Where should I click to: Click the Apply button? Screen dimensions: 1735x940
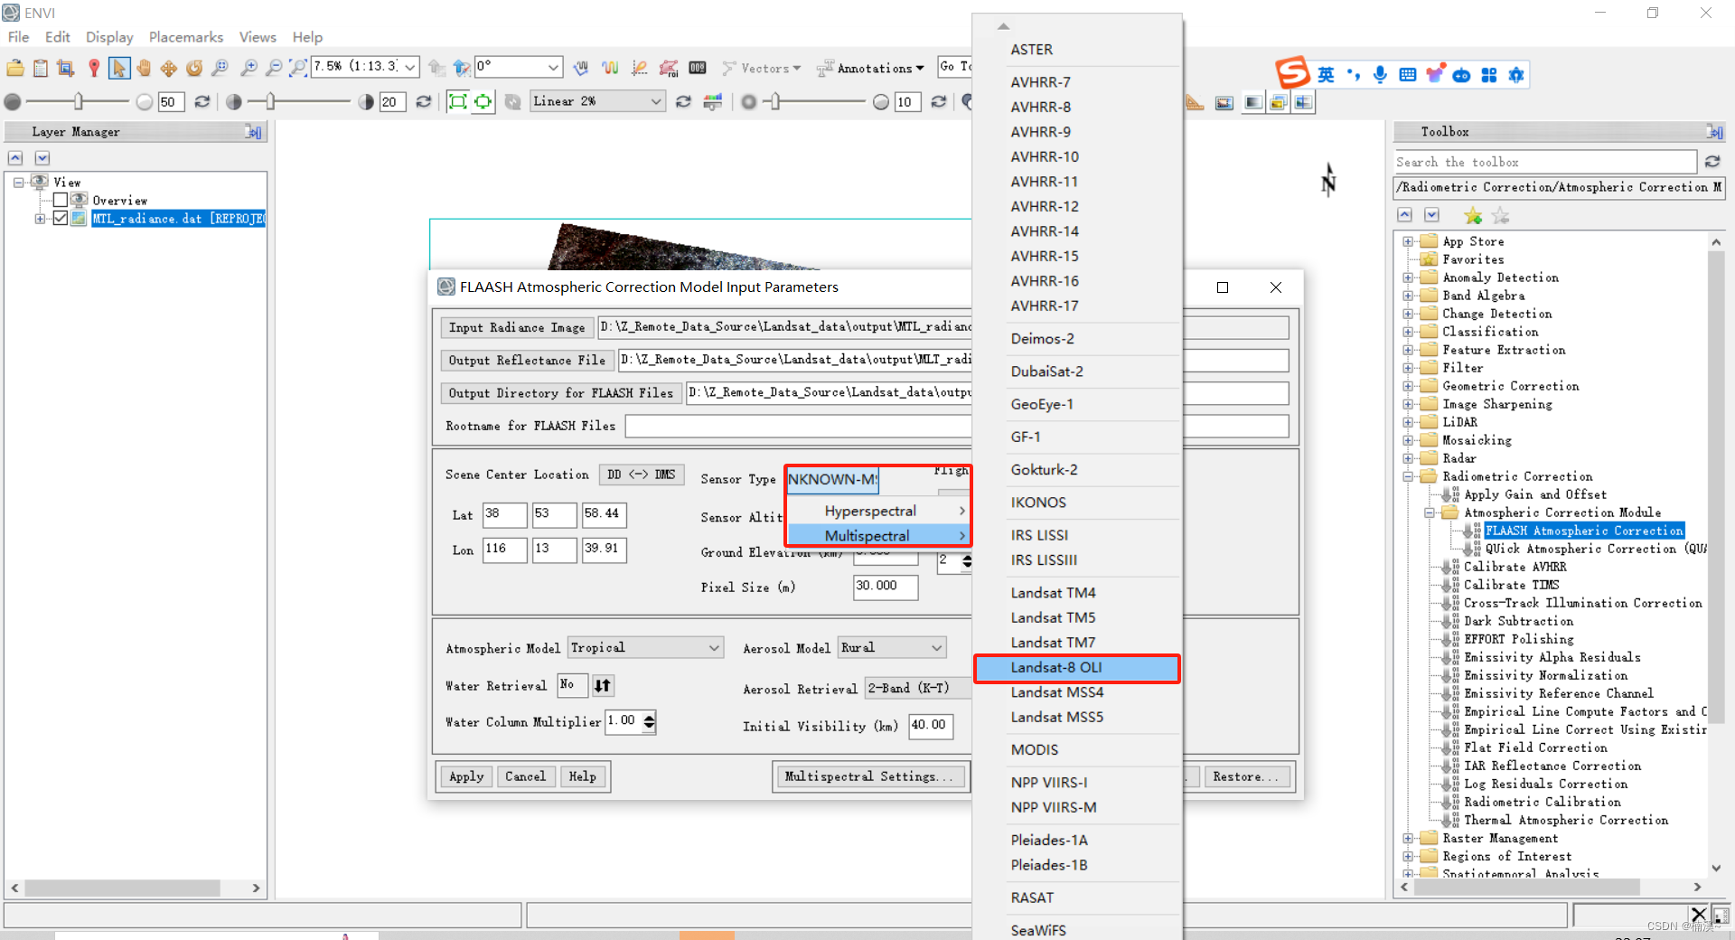466,776
